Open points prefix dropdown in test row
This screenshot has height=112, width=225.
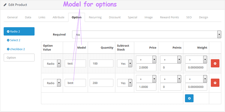[171, 59]
